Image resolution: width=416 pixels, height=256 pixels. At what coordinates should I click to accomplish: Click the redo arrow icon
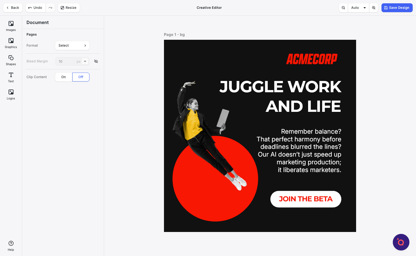(x=50, y=8)
